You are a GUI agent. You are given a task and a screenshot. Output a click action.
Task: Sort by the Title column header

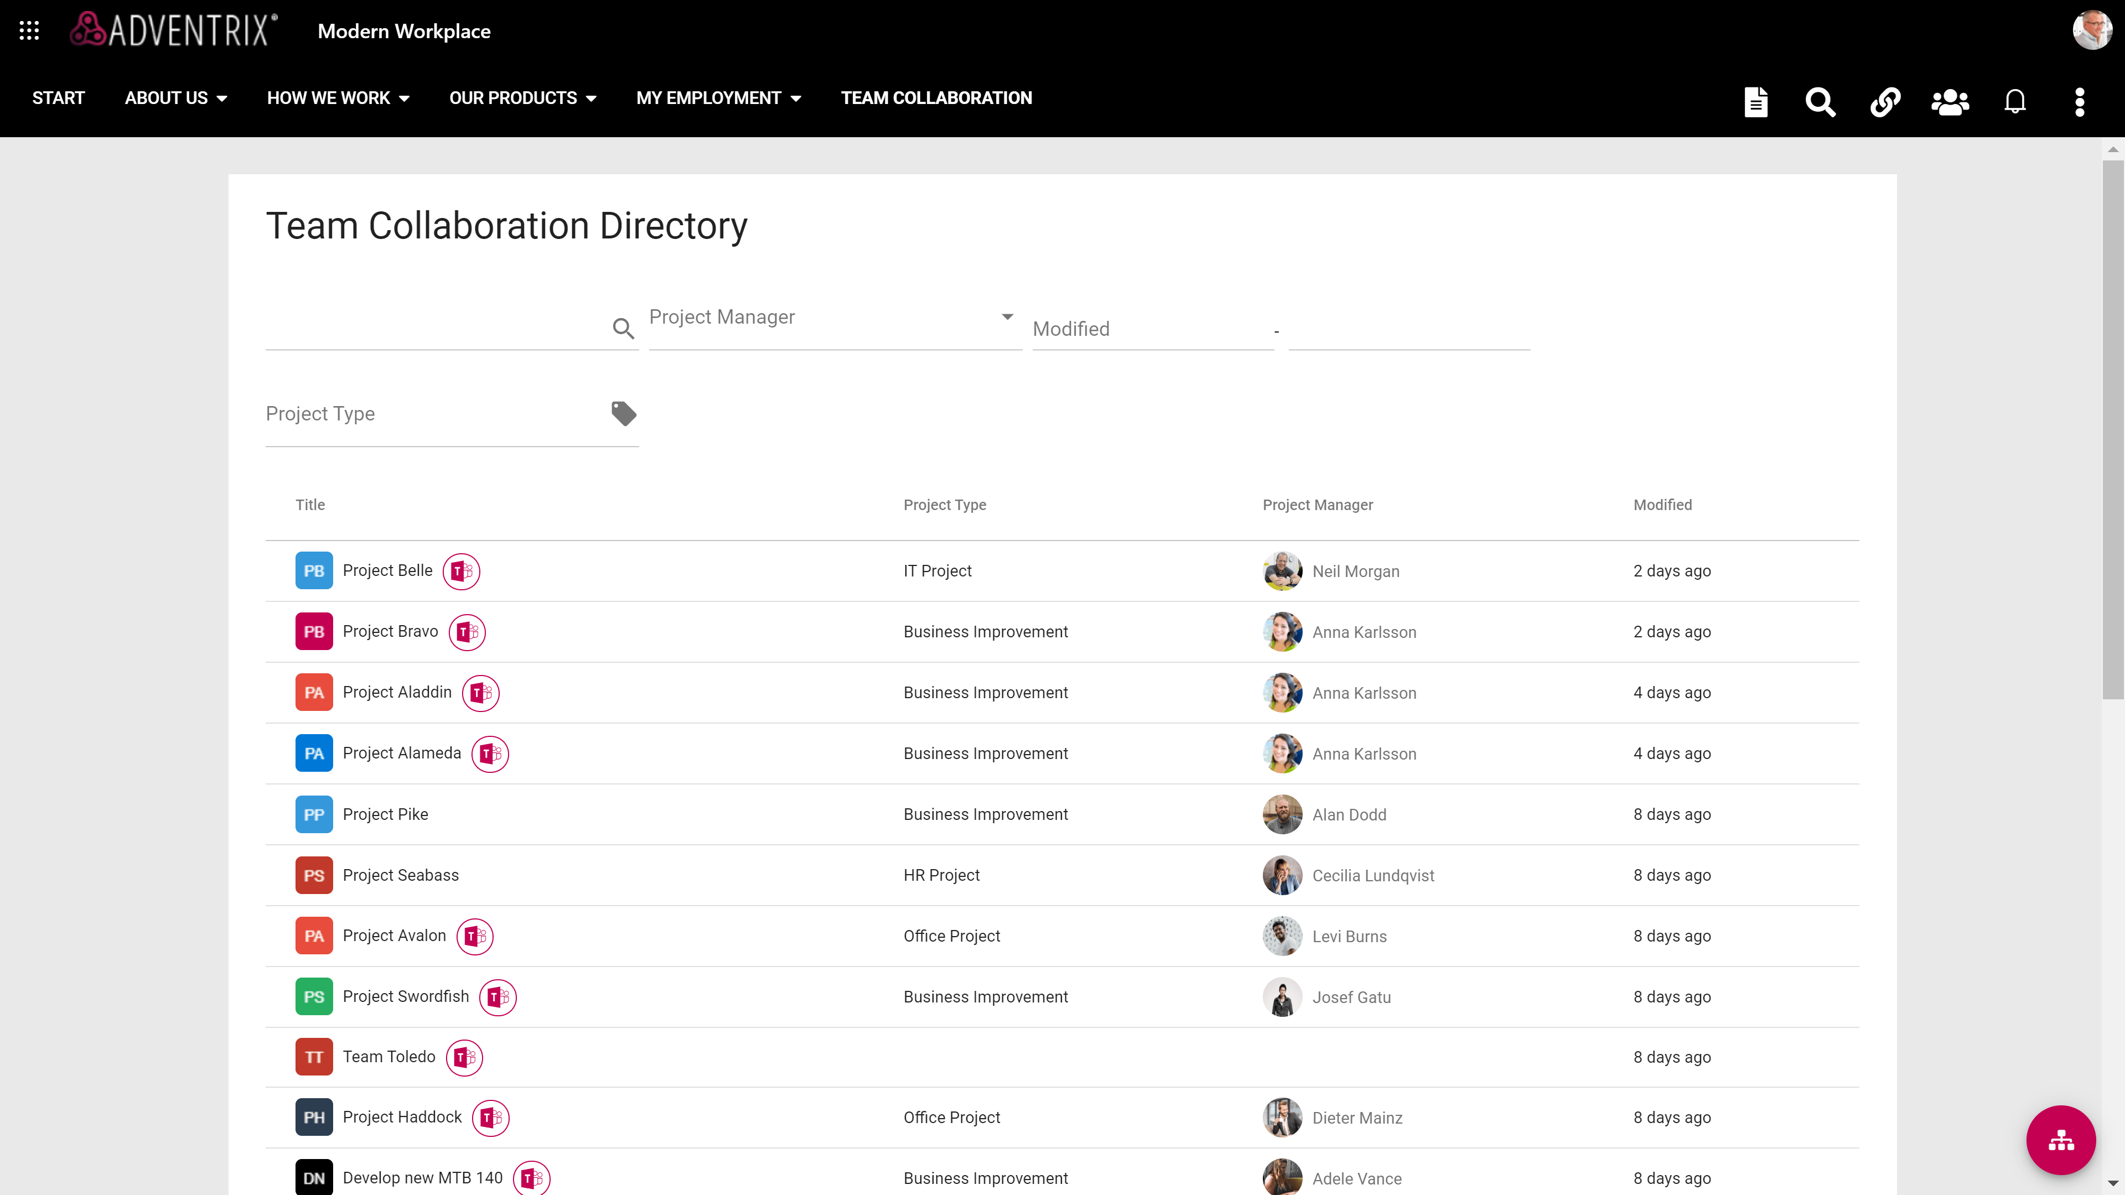pos(310,505)
